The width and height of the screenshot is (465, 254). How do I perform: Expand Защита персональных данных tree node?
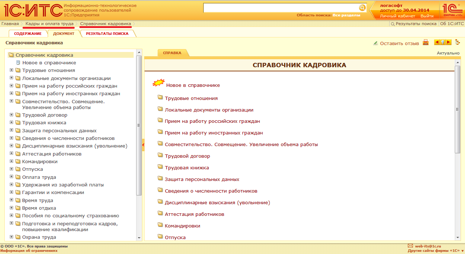(11, 130)
